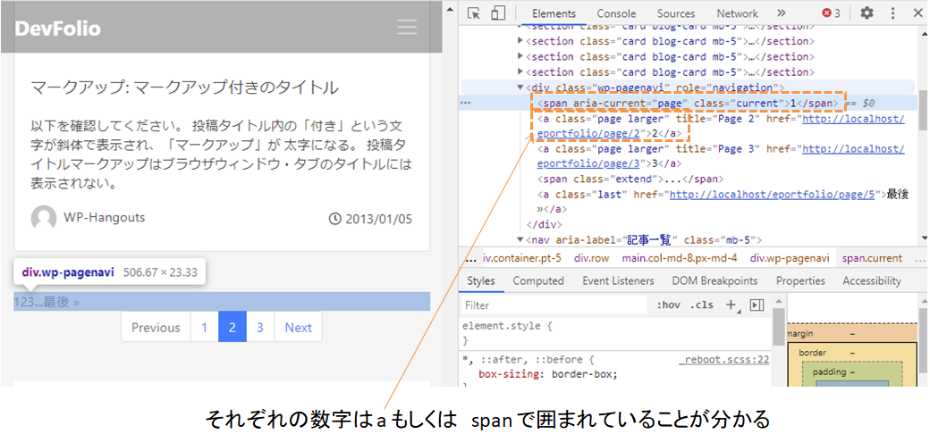Click the 123...最後 » pagenavi text
This screenshot has height=434, width=930.
pos(46,302)
